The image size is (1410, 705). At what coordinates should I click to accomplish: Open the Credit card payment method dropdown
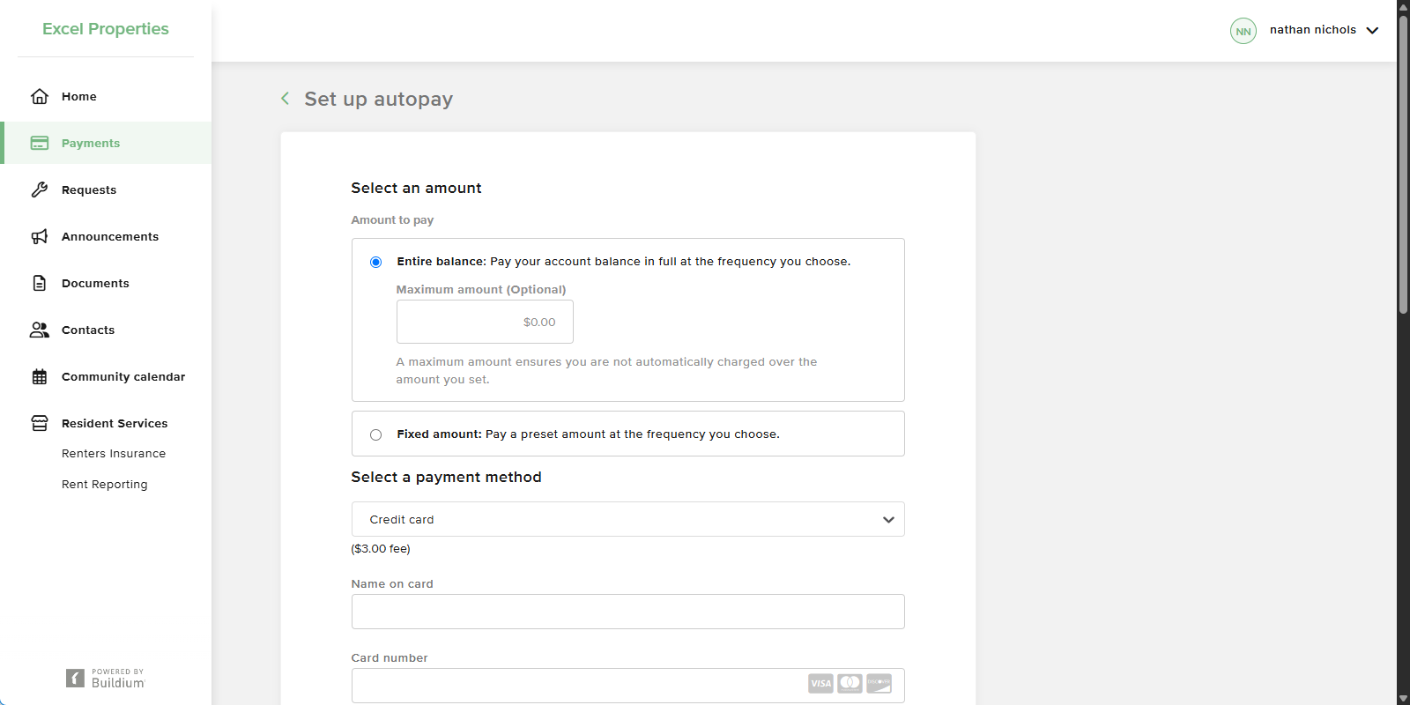coord(627,519)
